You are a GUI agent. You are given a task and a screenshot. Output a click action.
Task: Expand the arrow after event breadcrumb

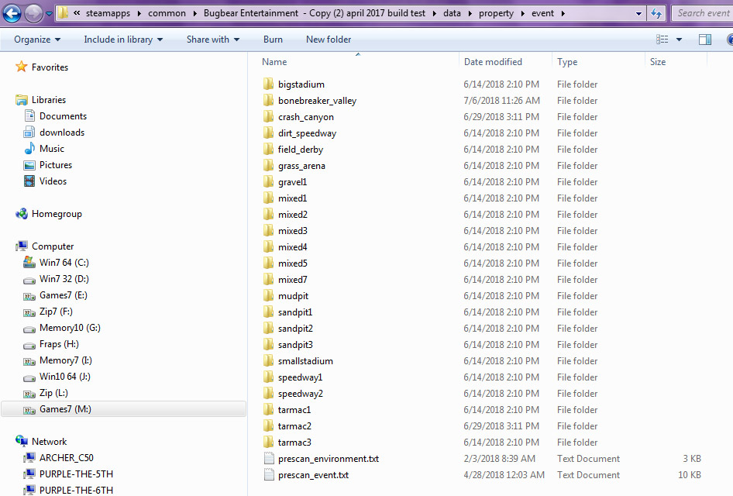563,13
